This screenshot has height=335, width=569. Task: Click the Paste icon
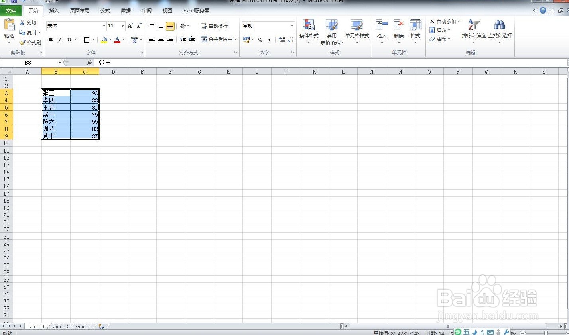click(x=9, y=25)
